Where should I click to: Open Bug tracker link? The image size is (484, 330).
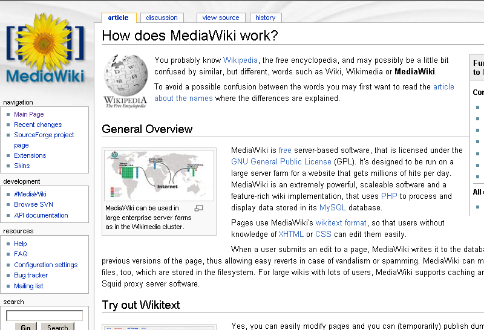coord(31,275)
